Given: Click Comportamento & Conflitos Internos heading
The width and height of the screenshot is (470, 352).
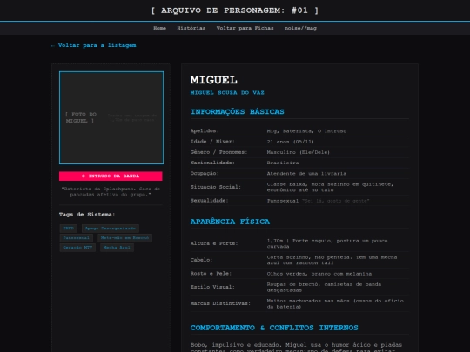Looking at the screenshot, I should pyautogui.click(x=274, y=328).
